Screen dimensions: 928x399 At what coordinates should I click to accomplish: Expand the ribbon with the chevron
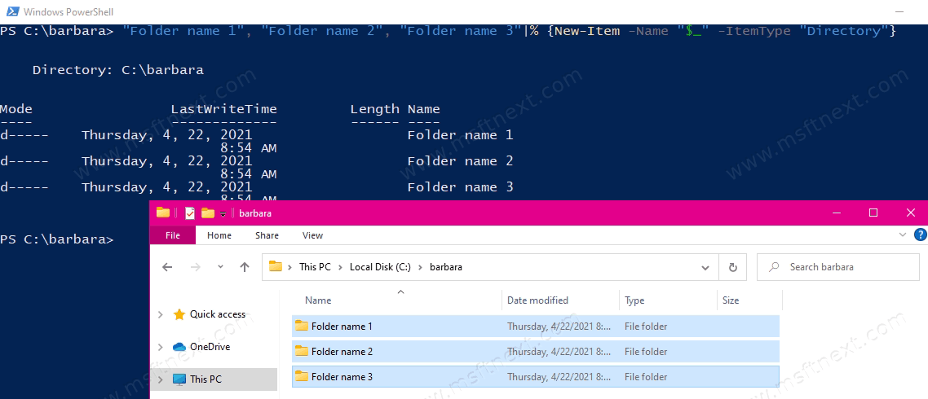(x=902, y=235)
